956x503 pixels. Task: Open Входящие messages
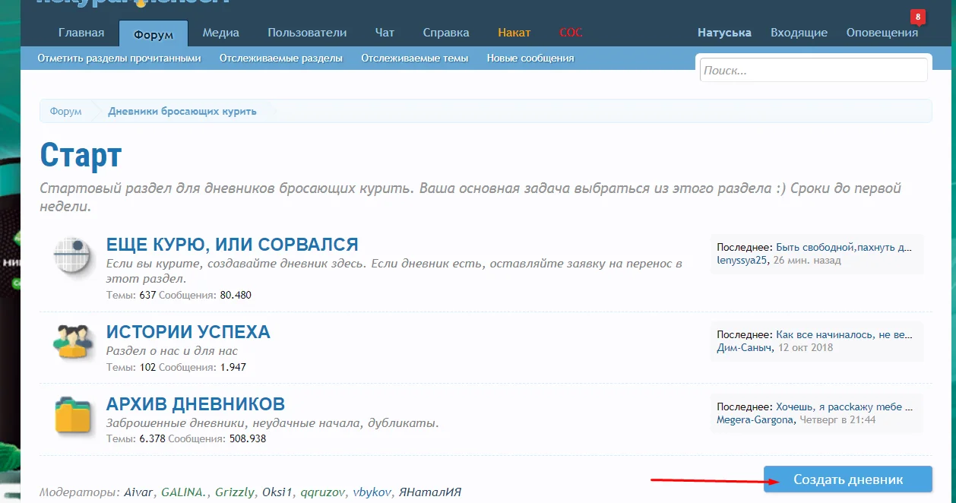(x=799, y=33)
